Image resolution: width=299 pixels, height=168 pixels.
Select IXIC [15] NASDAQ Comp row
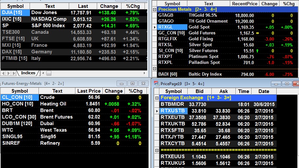[x=74, y=19]
